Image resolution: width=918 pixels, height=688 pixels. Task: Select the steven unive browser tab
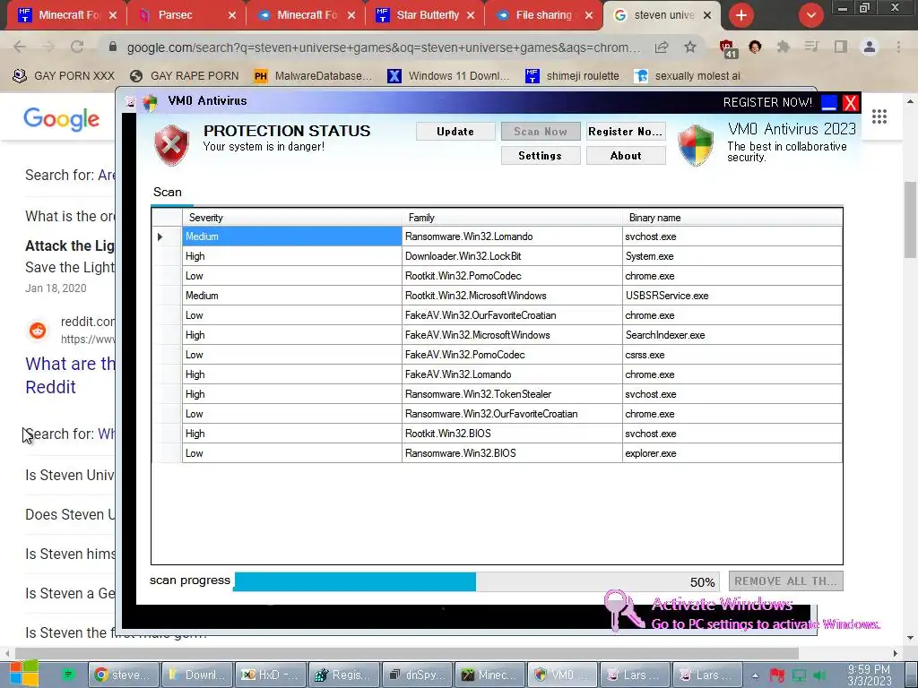[663, 15]
